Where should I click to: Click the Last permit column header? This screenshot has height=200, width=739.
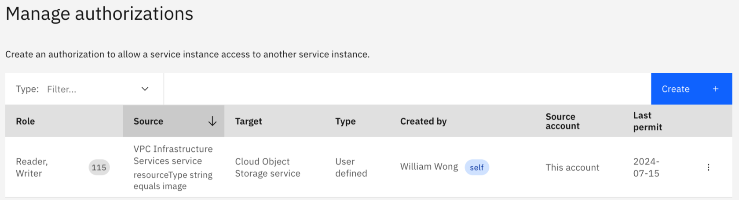(x=648, y=121)
